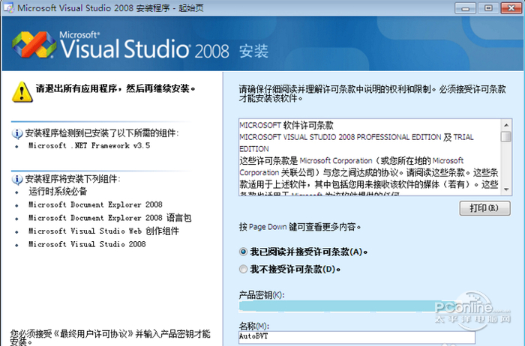Click the Visual Studio installer icon in title bar
525x346 pixels.
click(x=8, y=7)
